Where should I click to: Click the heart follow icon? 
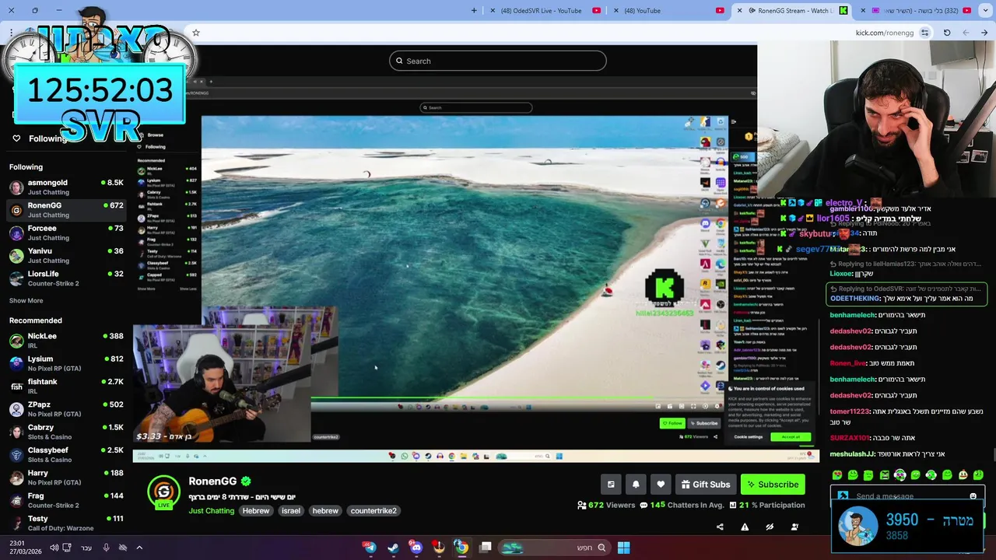tap(661, 484)
